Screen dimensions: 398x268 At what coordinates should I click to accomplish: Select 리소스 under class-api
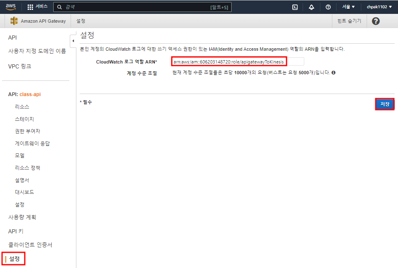click(x=22, y=107)
